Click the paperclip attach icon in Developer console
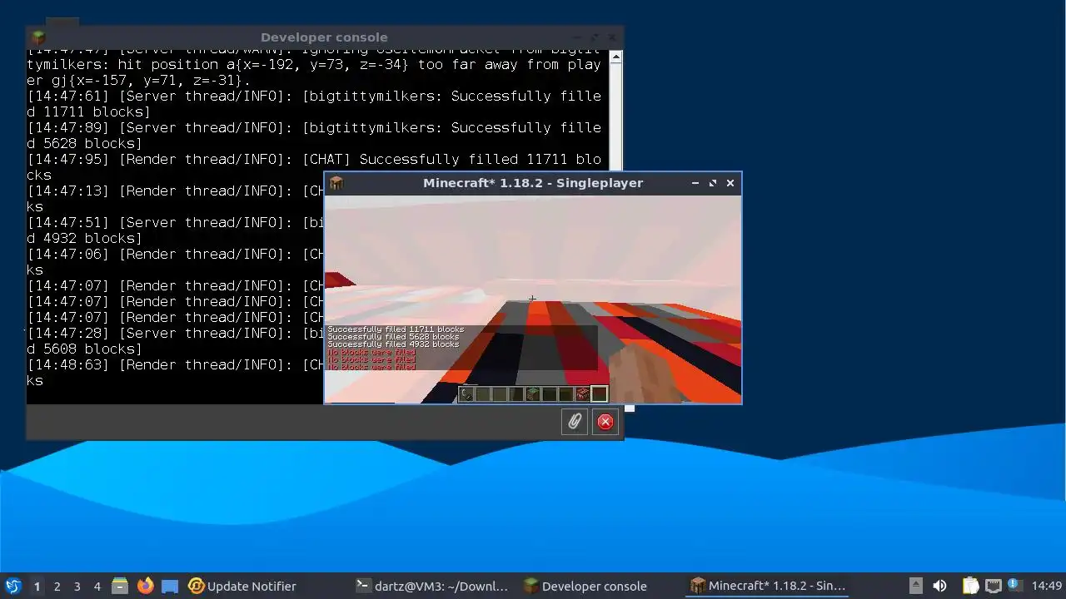Viewport: 1066px width, 599px height. click(575, 422)
